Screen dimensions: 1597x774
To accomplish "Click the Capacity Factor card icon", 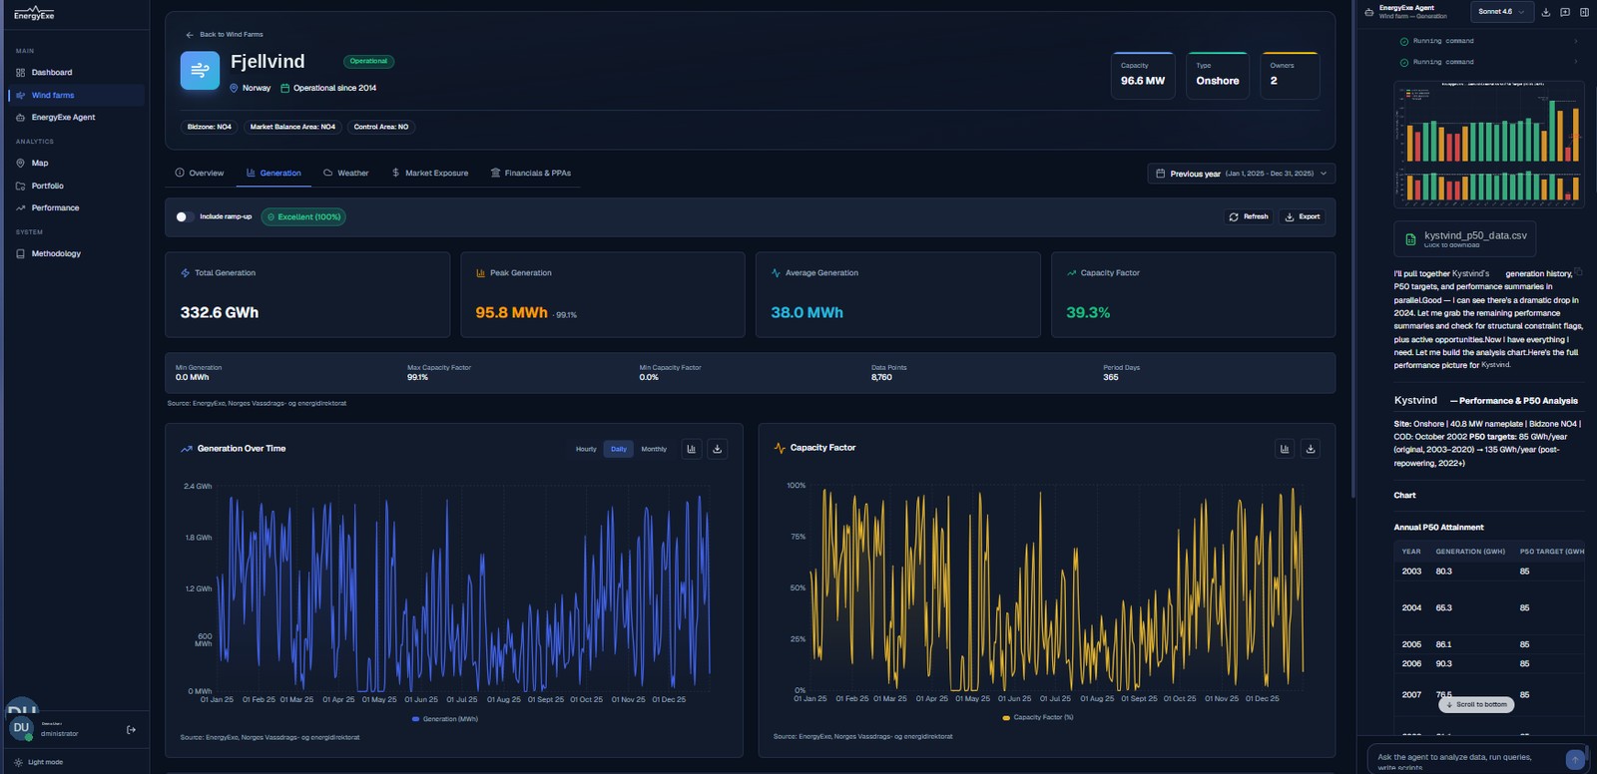I will (1071, 272).
